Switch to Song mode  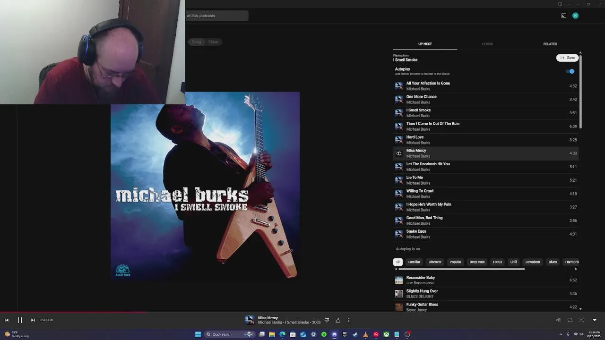[x=196, y=42]
